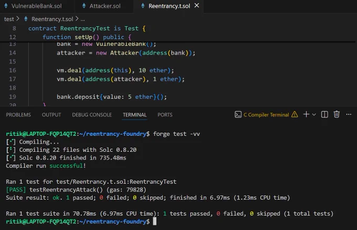Click the 'test' folder breadcrumb

(9, 19)
